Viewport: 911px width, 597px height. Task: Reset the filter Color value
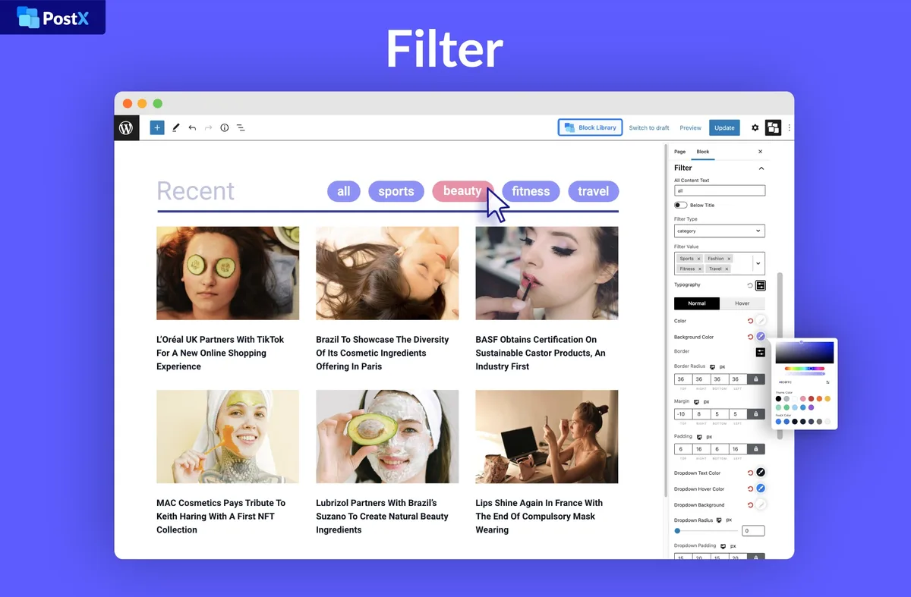[x=750, y=321]
